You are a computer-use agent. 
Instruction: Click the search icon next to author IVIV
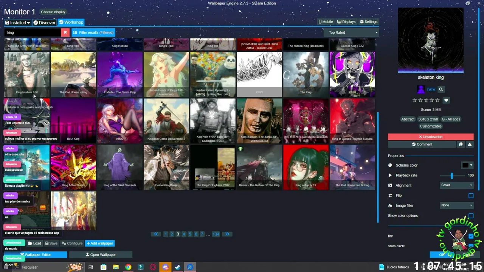pyautogui.click(x=441, y=90)
